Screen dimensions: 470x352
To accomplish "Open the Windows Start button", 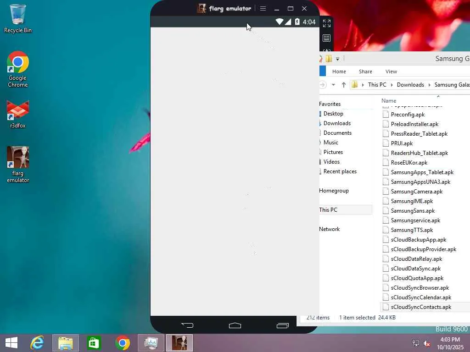I will pyautogui.click(x=11, y=343).
